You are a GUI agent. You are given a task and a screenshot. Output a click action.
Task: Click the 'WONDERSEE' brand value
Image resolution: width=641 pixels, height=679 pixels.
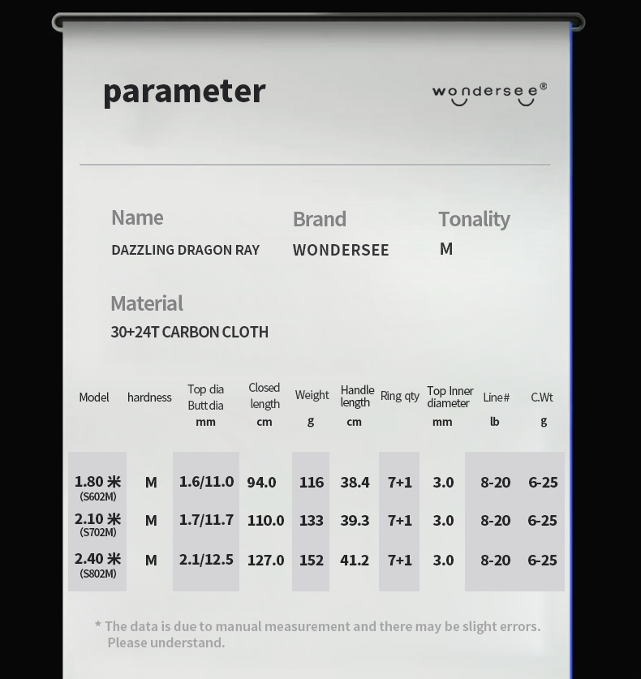[x=341, y=251]
